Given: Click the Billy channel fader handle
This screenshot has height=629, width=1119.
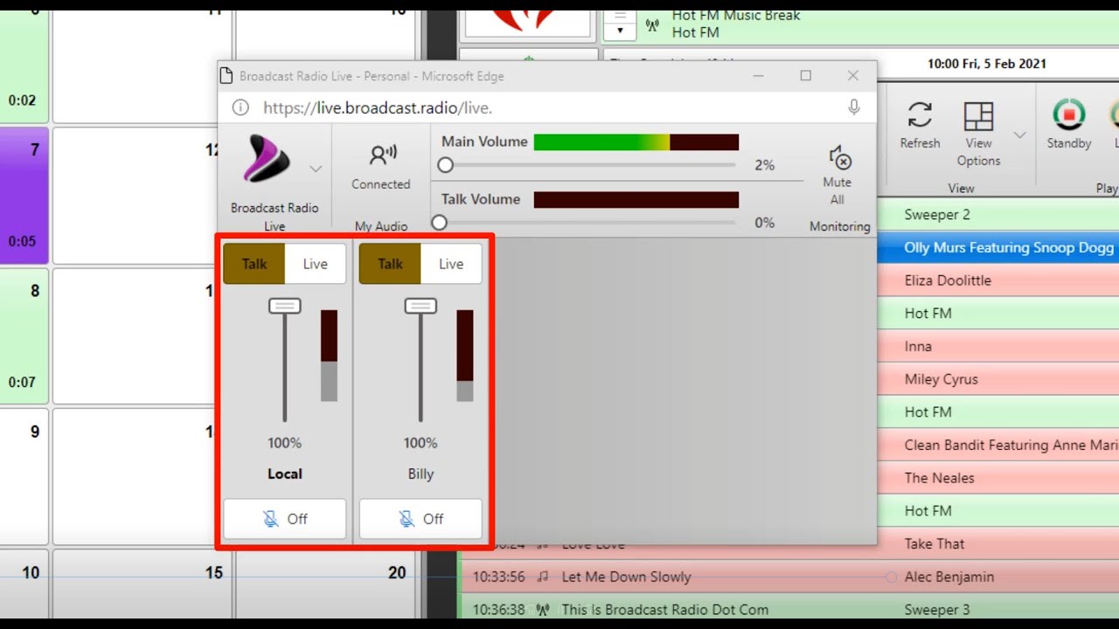Looking at the screenshot, I should pyautogui.click(x=420, y=306).
